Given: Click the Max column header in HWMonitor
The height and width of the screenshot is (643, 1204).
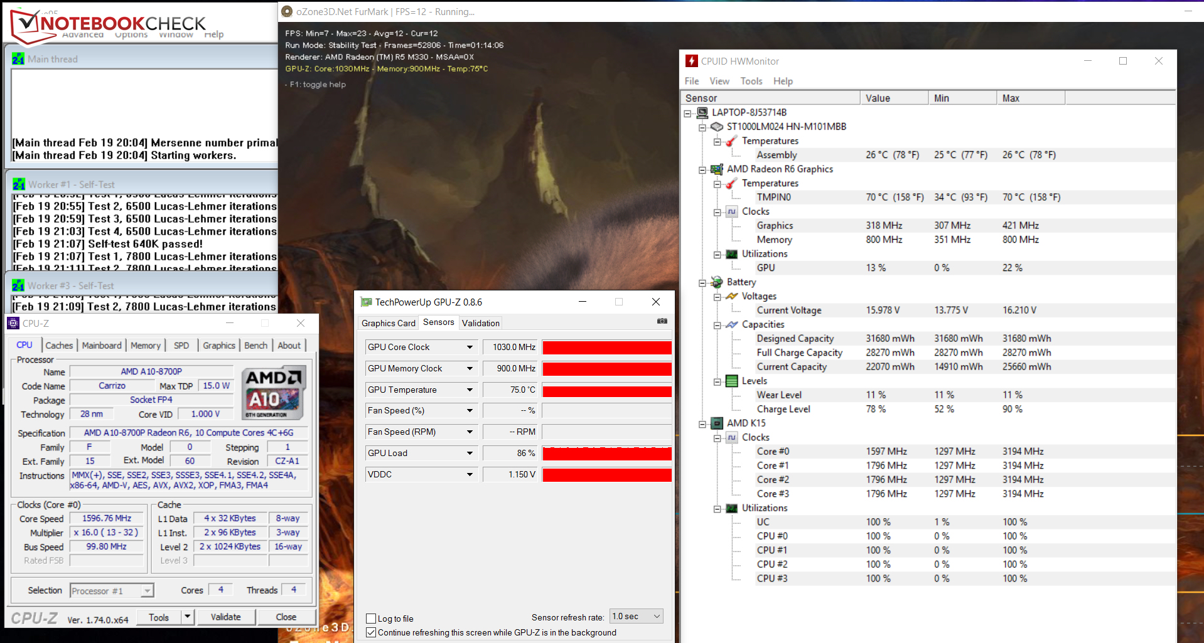Looking at the screenshot, I should [x=1031, y=98].
